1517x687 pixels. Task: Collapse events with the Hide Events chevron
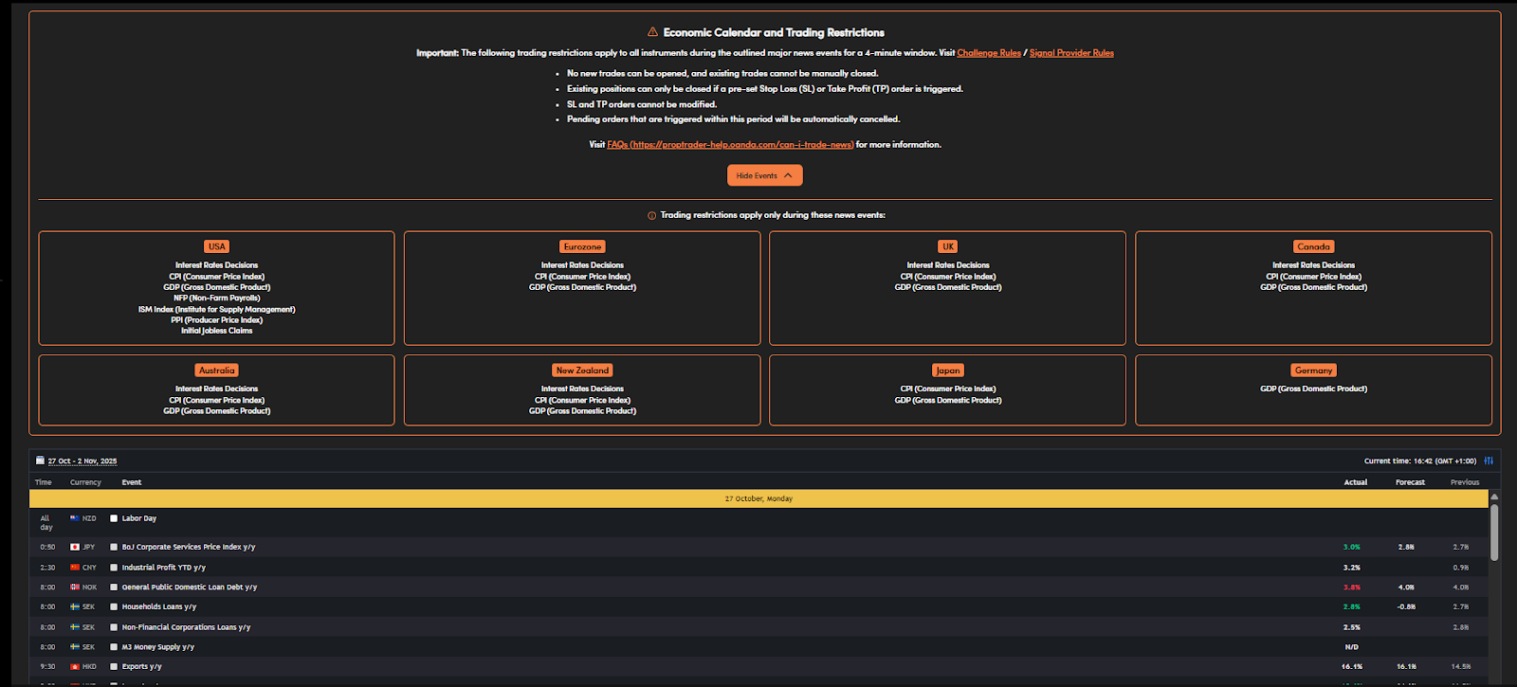click(x=788, y=175)
